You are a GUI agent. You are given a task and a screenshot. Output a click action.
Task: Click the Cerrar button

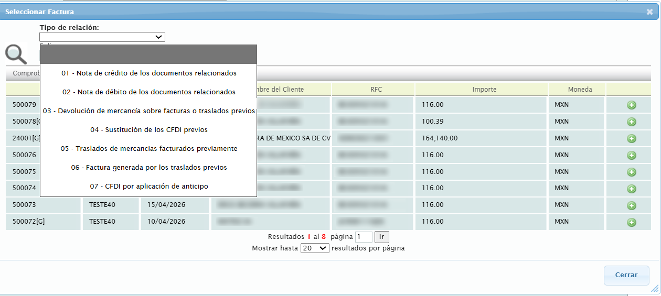[x=626, y=275]
